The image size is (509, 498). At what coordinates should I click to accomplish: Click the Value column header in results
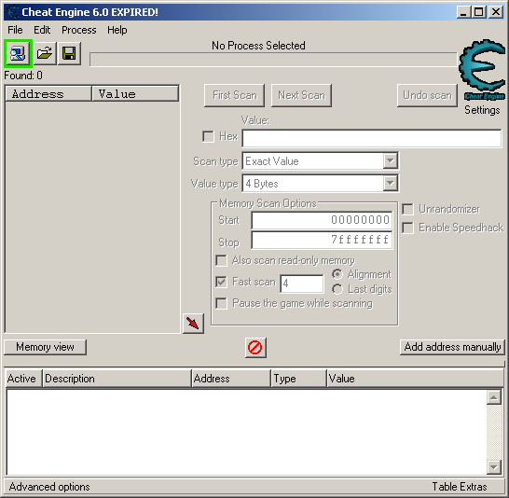click(135, 94)
